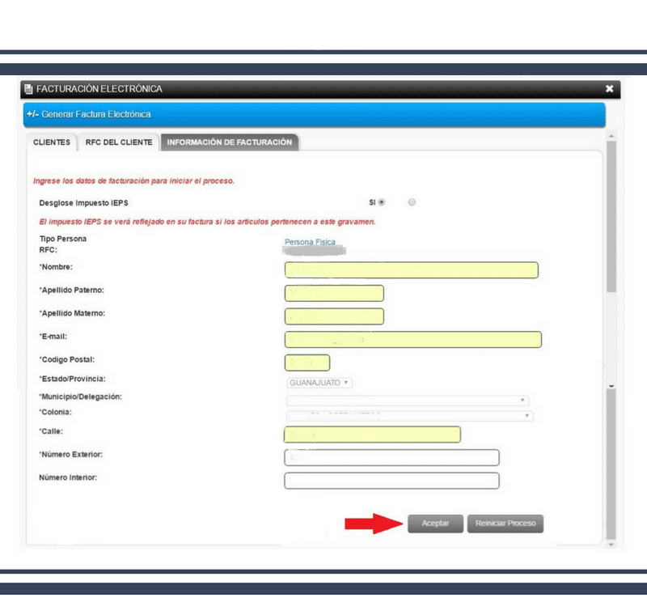The width and height of the screenshot is (647, 598).
Task: Focus the Nombre input field
Action: tap(412, 270)
